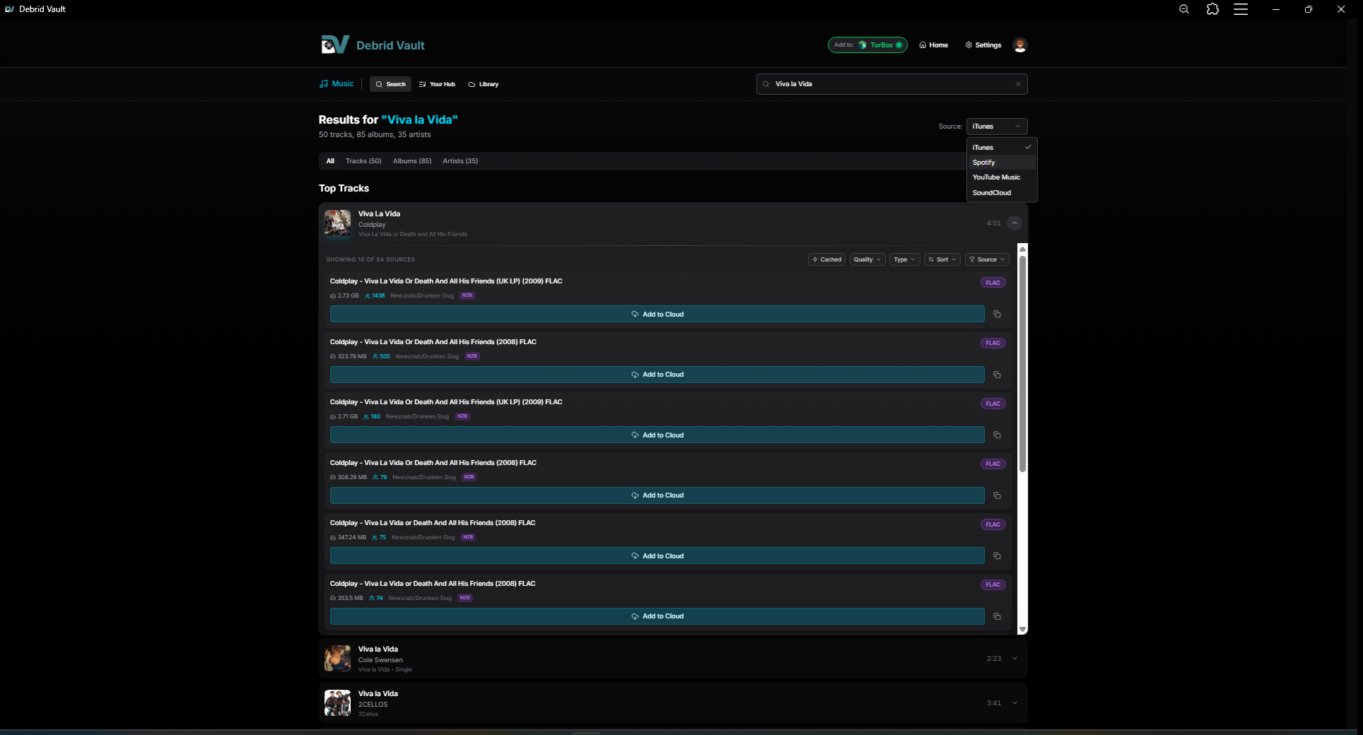Toggle the TorBox add-to target
The height and width of the screenshot is (735, 1363).
point(867,45)
